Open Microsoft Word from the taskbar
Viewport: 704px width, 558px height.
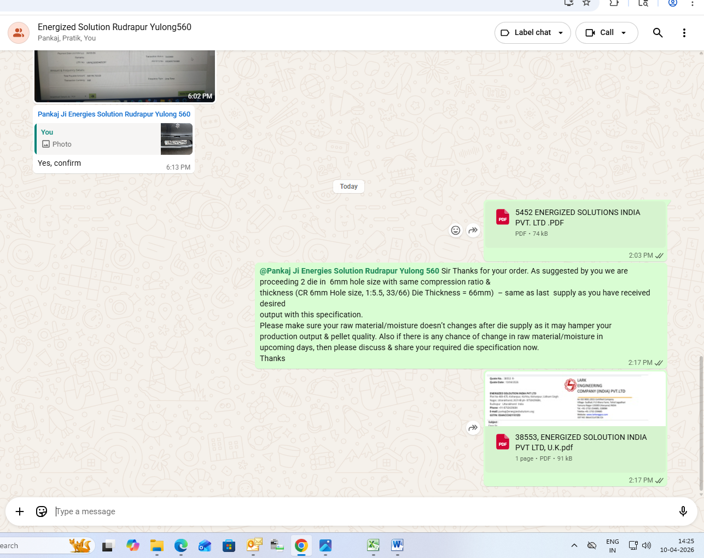(397, 545)
